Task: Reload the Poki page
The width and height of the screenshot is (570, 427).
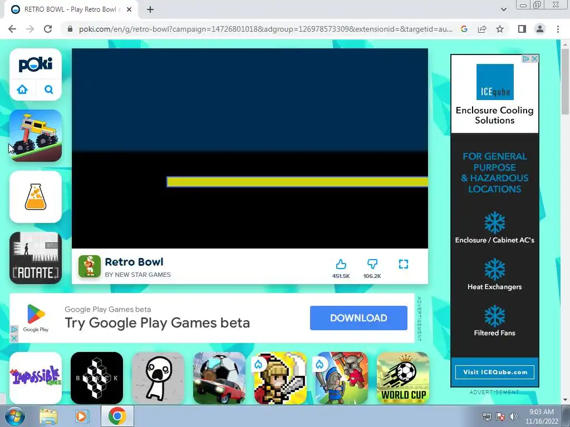Action: pos(48,29)
